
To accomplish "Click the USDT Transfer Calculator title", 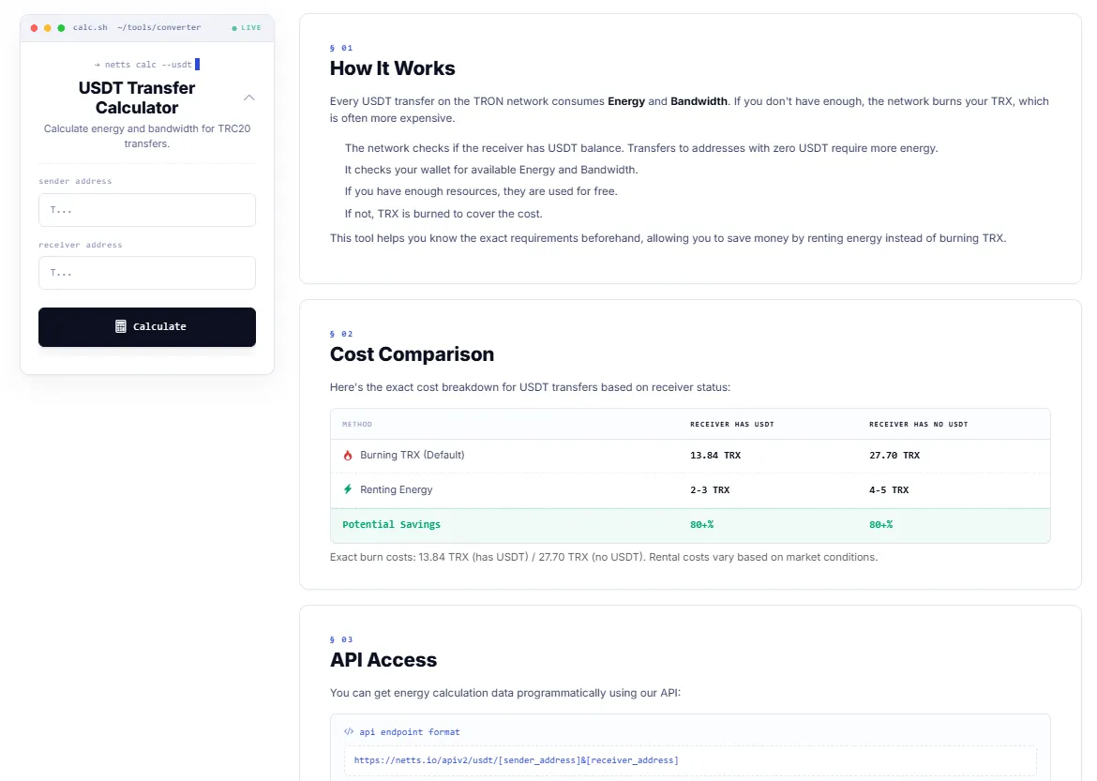I will pos(137,98).
